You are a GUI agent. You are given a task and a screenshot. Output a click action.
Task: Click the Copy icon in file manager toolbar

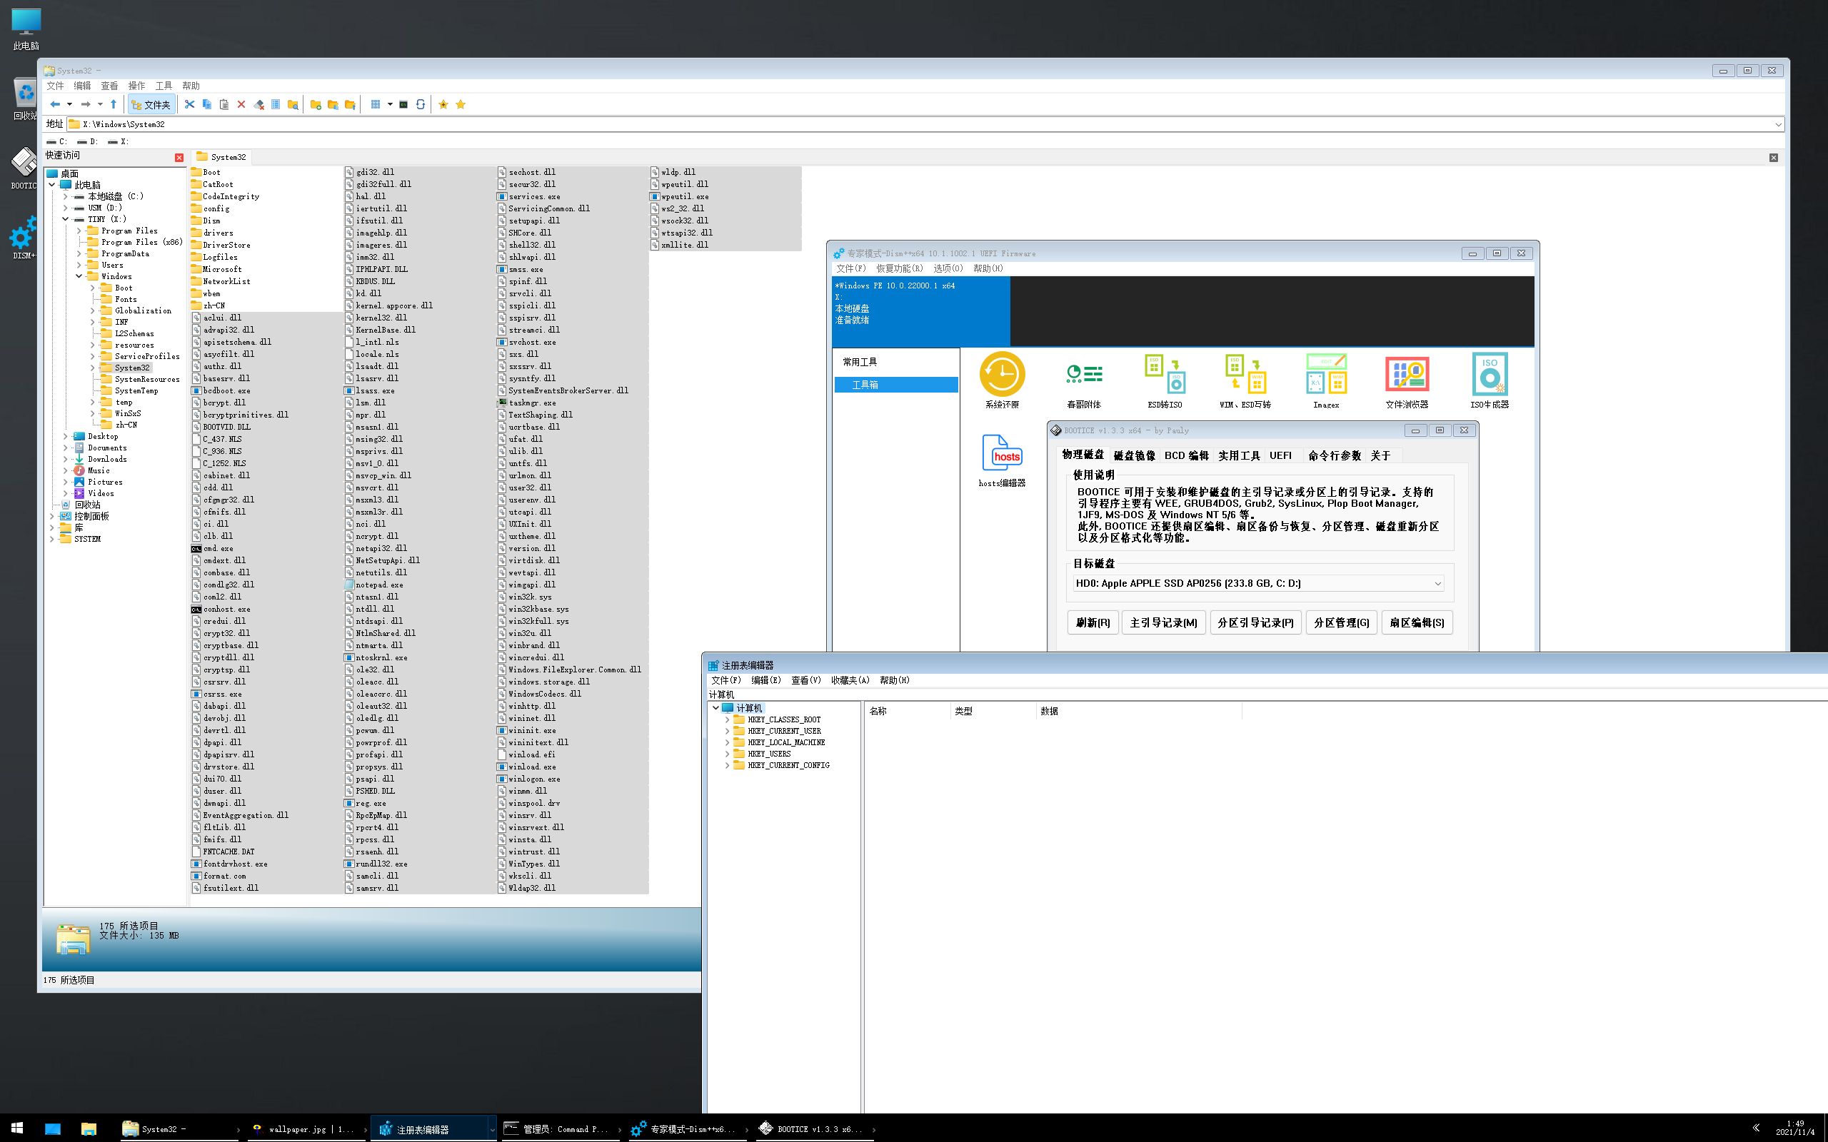pos(207,104)
